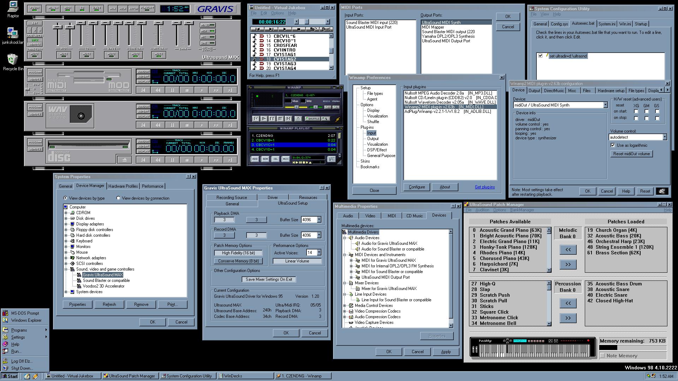Collapse the Audio Devices node

344,238
